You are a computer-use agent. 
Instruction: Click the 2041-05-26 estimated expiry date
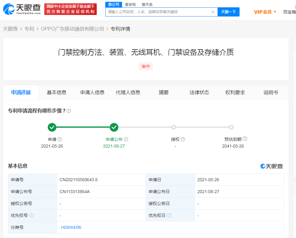click(233, 146)
